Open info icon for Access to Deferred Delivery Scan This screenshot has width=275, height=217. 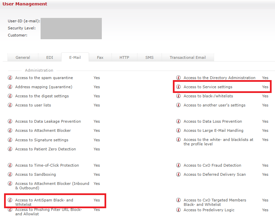pyautogui.click(x=179, y=174)
